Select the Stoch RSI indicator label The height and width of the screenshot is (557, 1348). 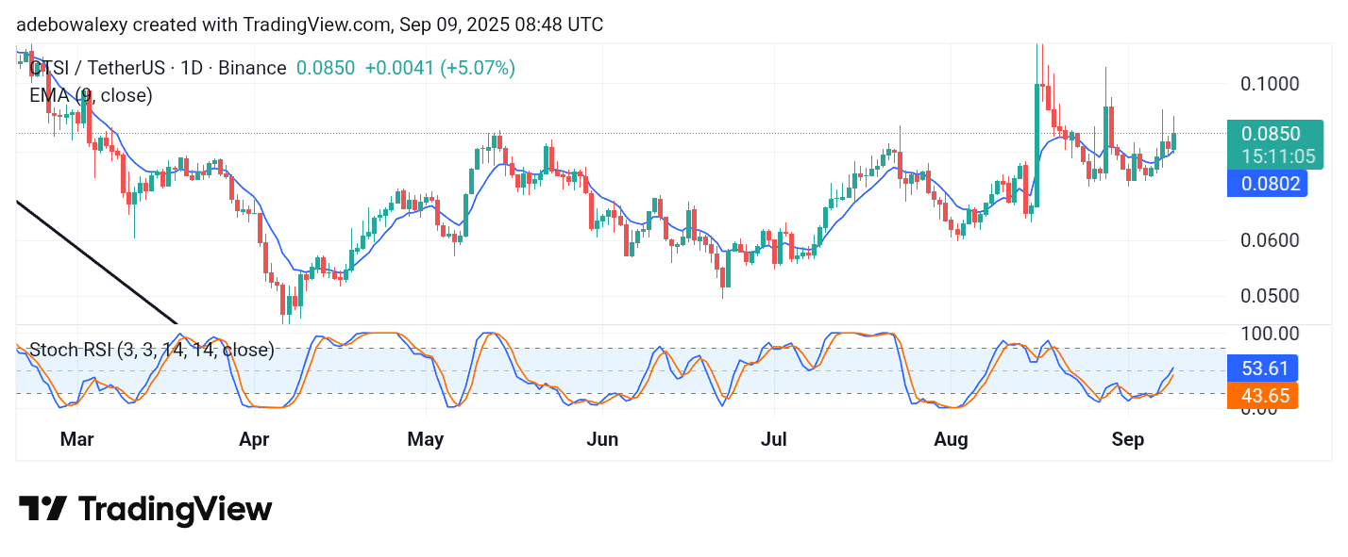(x=152, y=351)
